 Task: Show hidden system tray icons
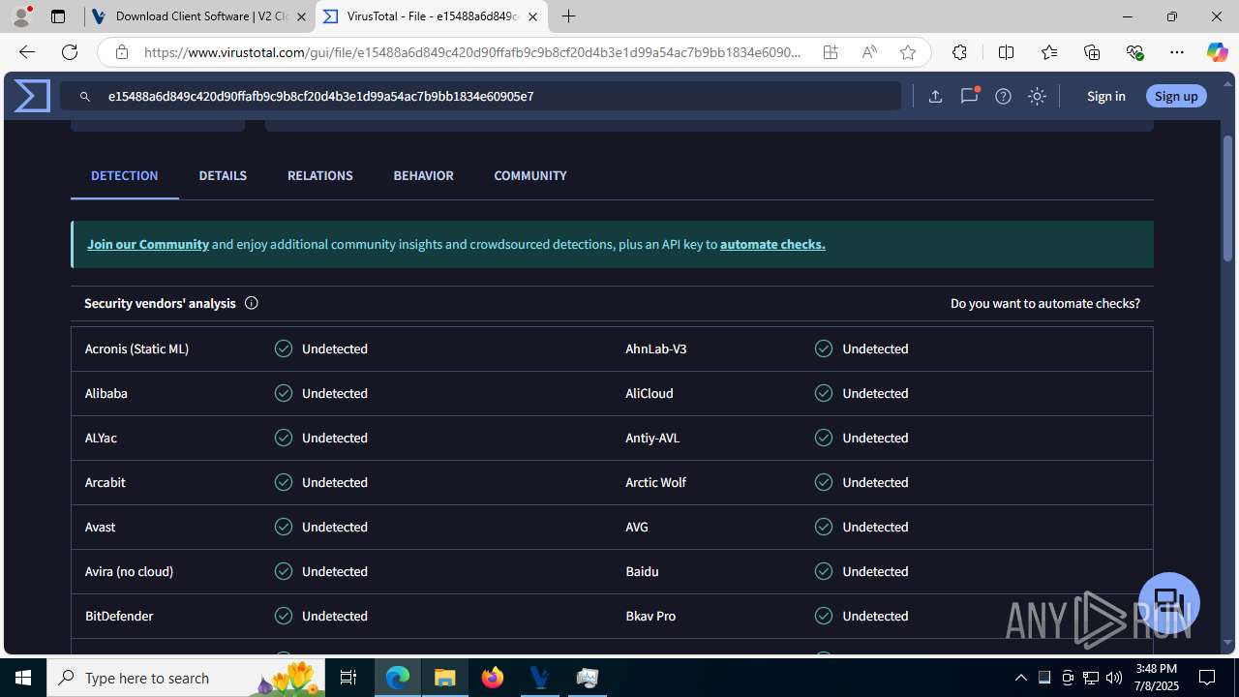1021,678
